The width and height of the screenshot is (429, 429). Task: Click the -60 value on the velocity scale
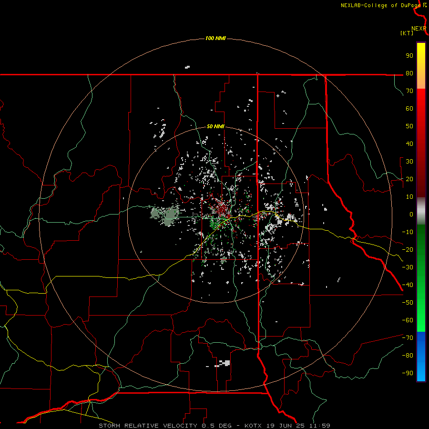point(408,320)
